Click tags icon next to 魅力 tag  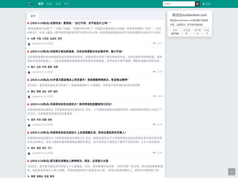coord(28,67)
